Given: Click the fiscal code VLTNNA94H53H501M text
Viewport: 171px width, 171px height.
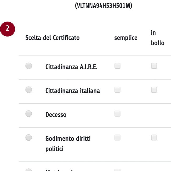Looking at the screenshot, I should click(103, 6).
